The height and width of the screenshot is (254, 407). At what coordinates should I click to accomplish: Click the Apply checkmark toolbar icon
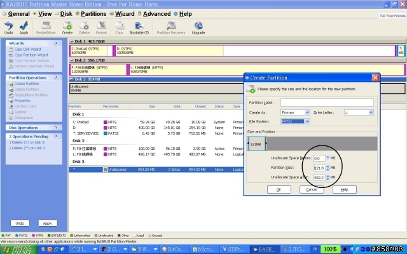click(24, 28)
